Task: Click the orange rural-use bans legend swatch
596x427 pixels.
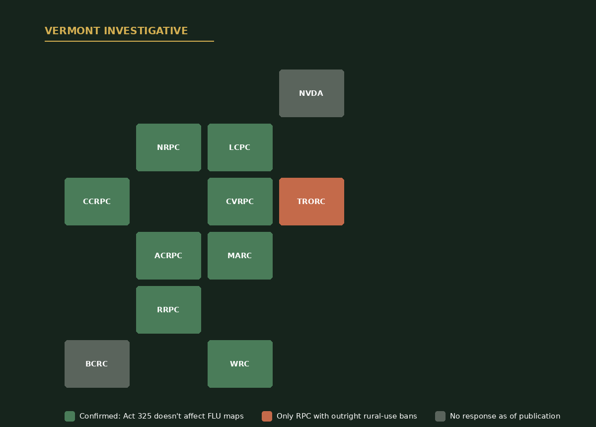Action: tap(267, 416)
